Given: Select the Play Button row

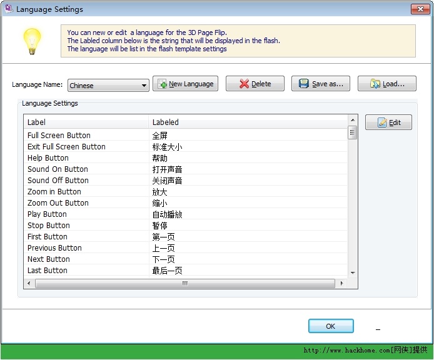Looking at the screenshot, I should coord(186,214).
